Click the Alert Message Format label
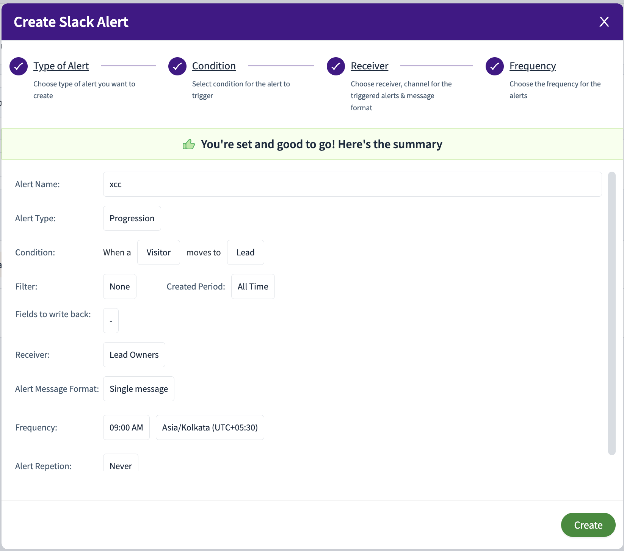624x551 pixels. pyautogui.click(x=57, y=389)
